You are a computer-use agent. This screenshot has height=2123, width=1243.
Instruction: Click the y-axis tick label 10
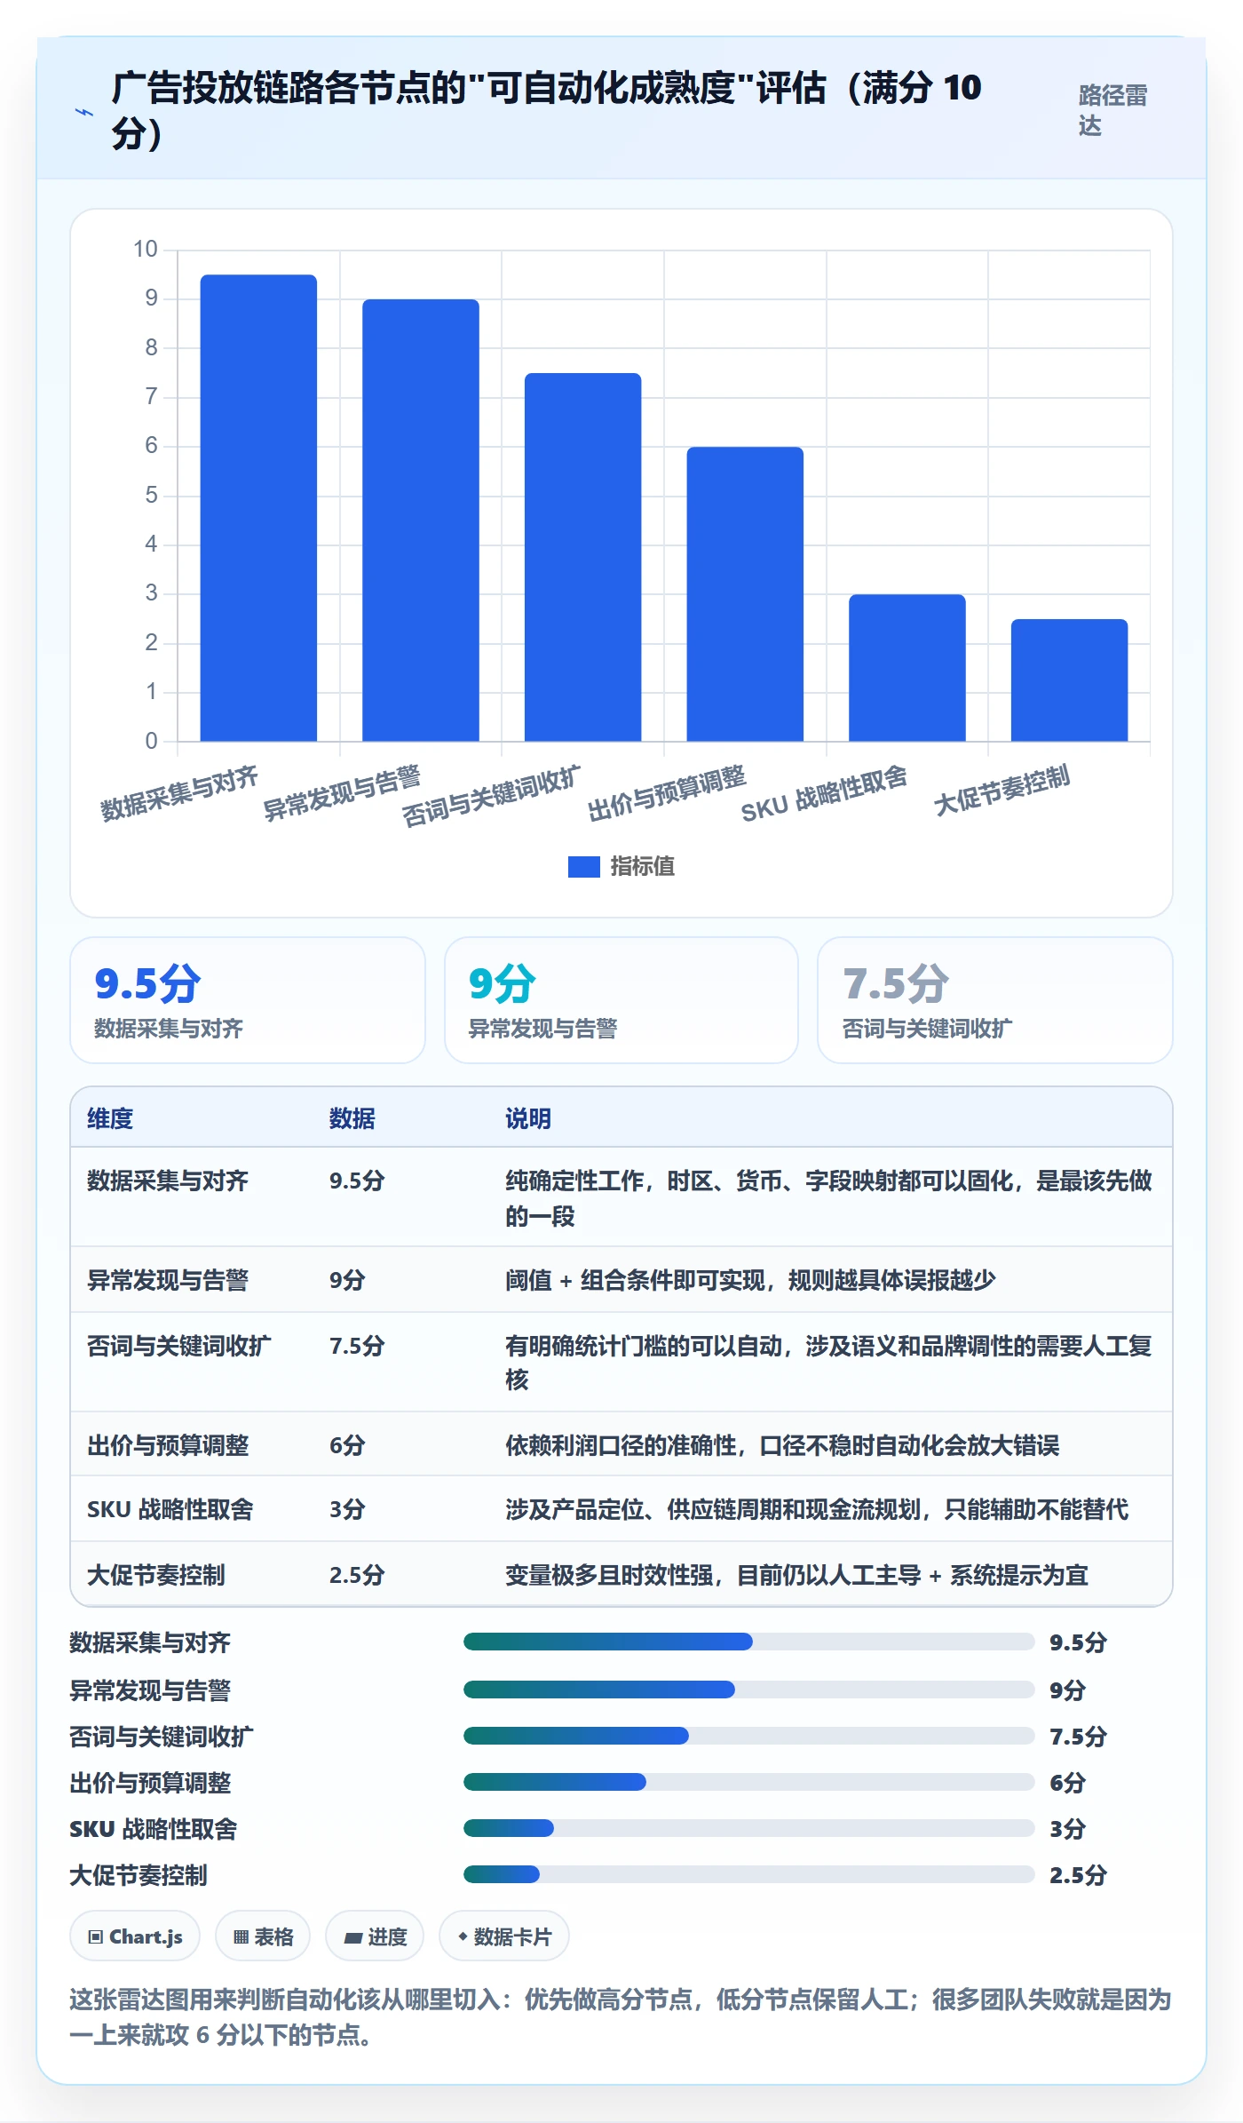click(146, 250)
